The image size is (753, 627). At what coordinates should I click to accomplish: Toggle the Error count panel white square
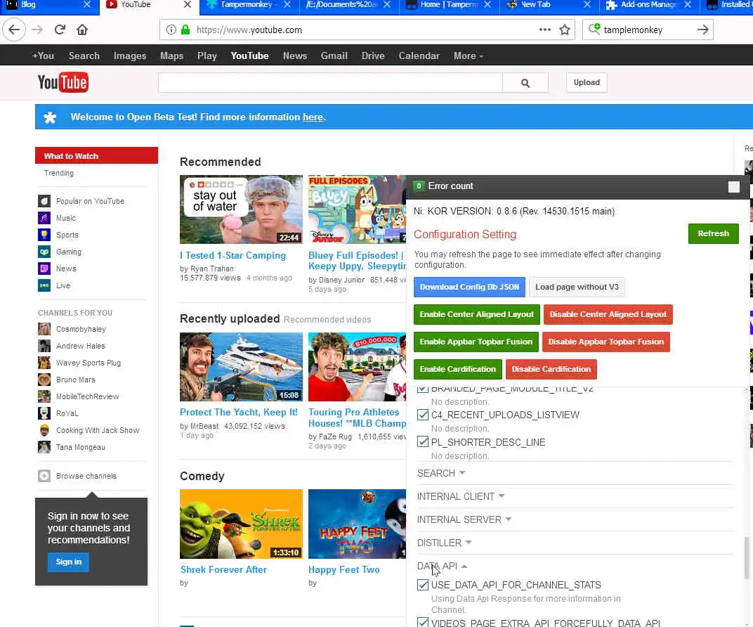click(x=734, y=187)
